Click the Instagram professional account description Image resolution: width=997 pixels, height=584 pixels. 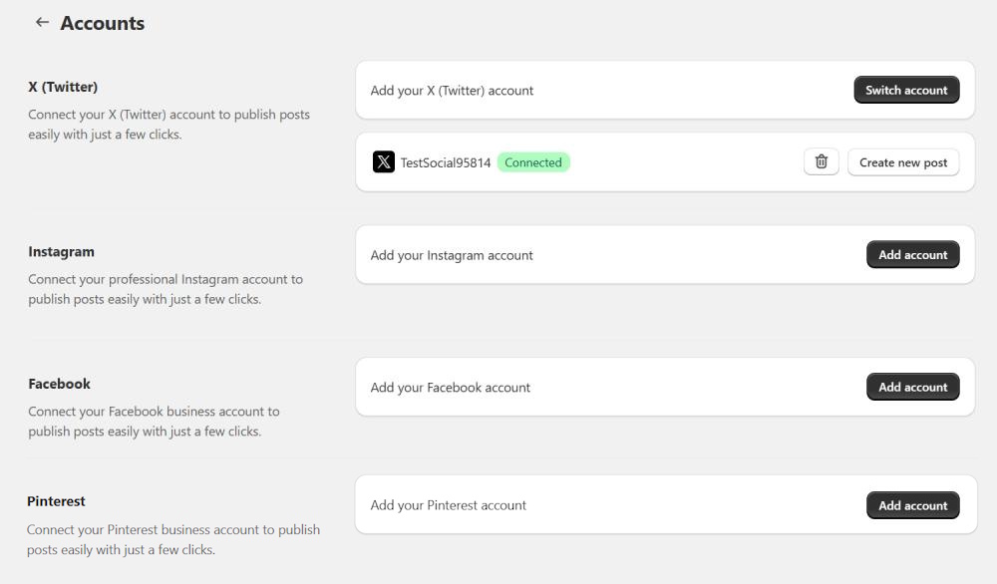[x=165, y=289]
